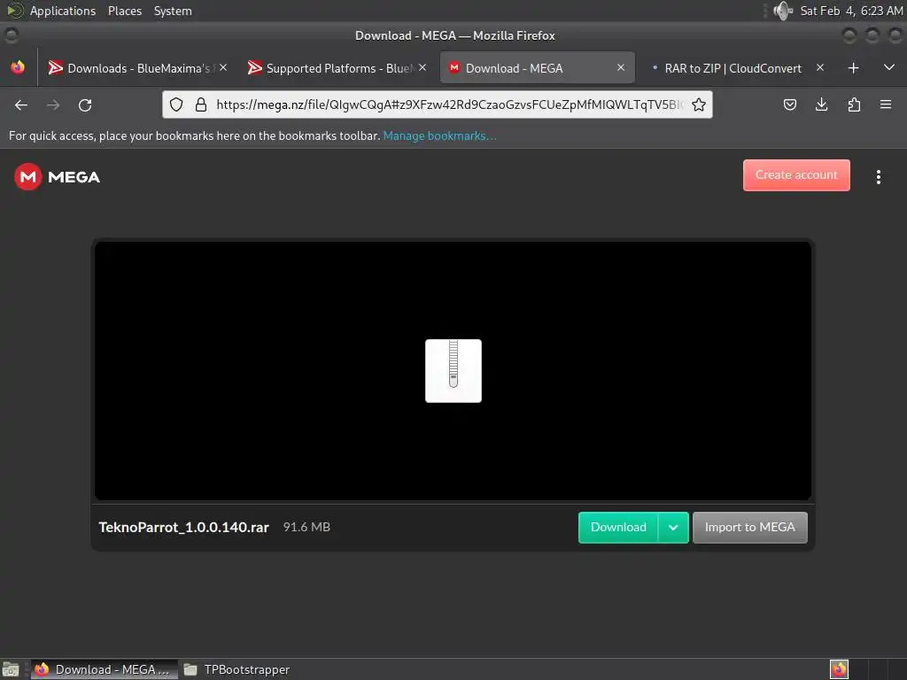Screen dimensions: 907x680
Task: Open MEGA three-dot options menu
Action: click(878, 177)
